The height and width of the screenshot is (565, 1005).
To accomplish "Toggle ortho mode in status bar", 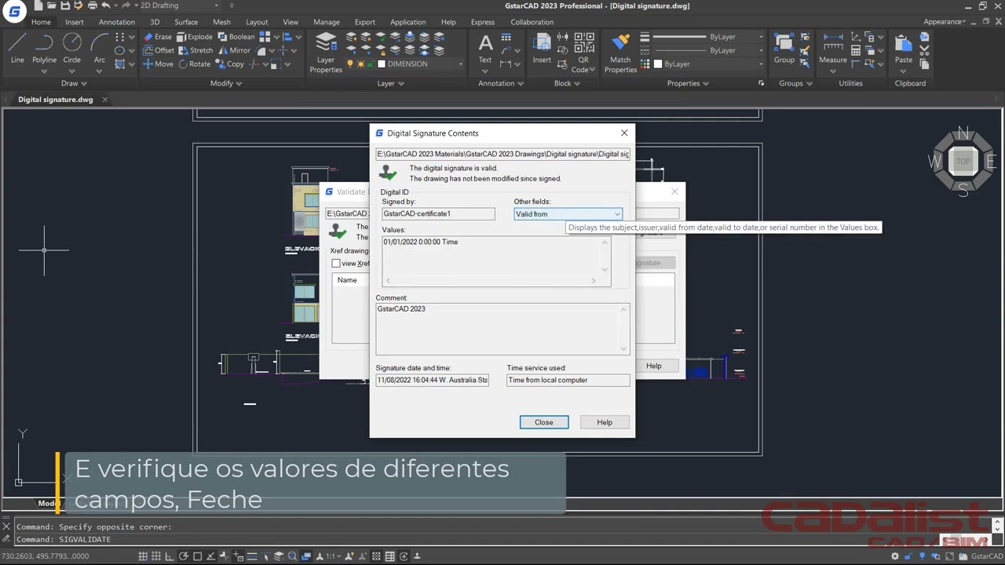I will (171, 556).
